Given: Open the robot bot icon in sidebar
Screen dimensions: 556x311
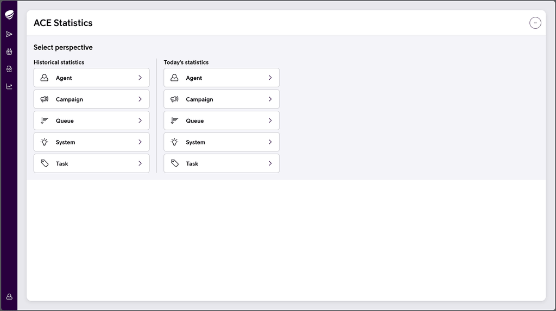Looking at the screenshot, I should click(9, 52).
